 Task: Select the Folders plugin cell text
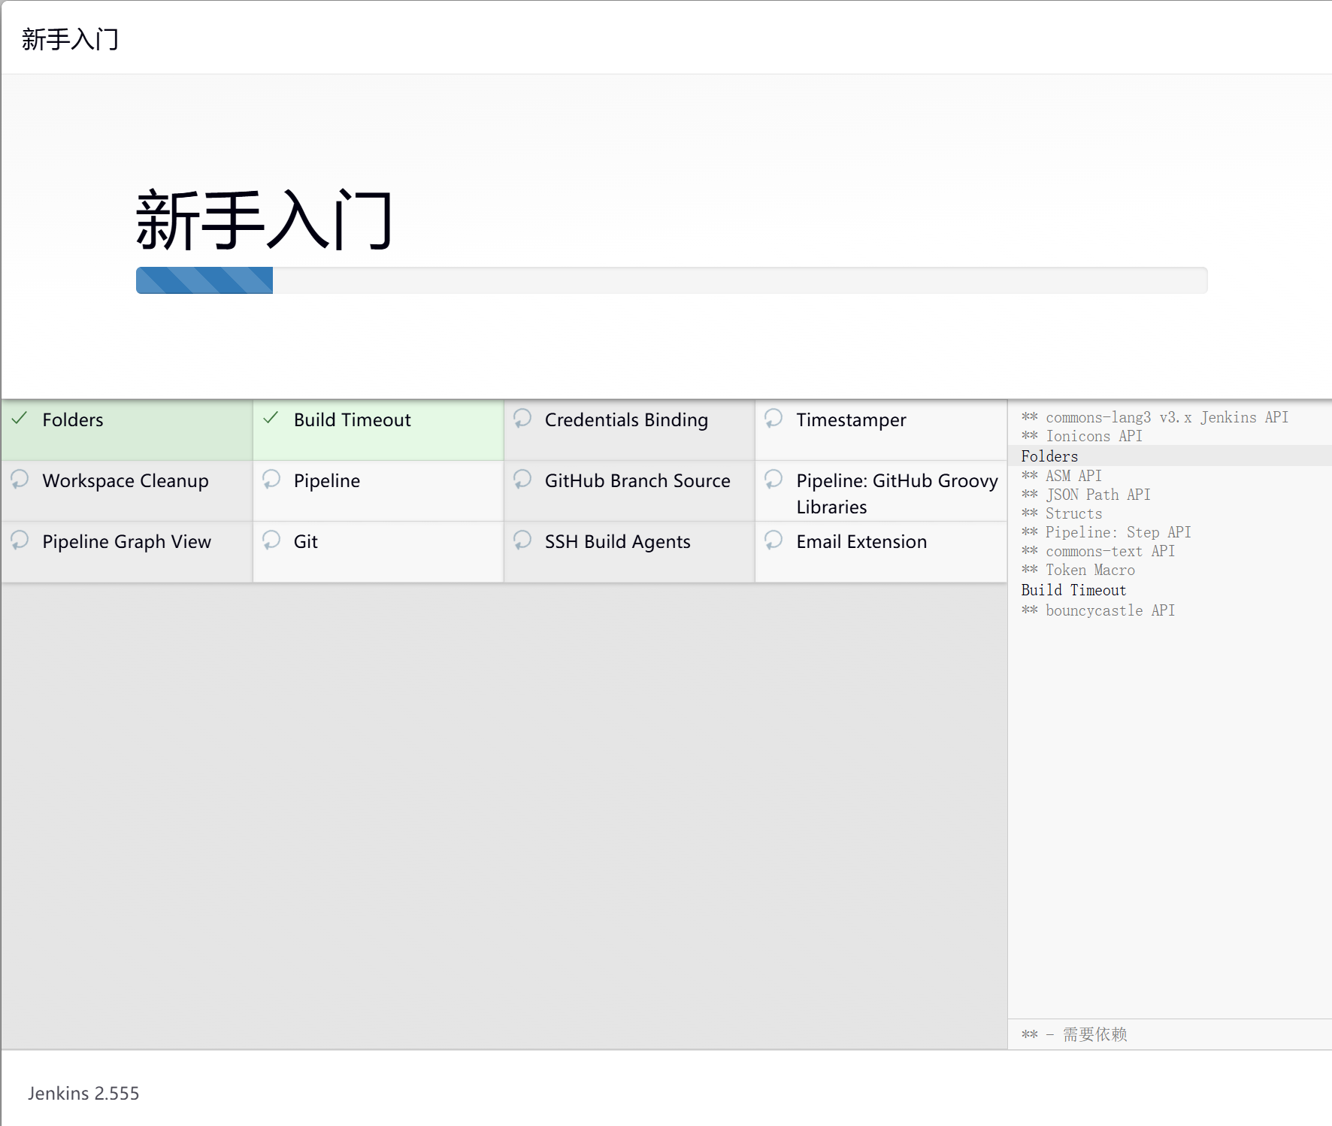tap(73, 419)
